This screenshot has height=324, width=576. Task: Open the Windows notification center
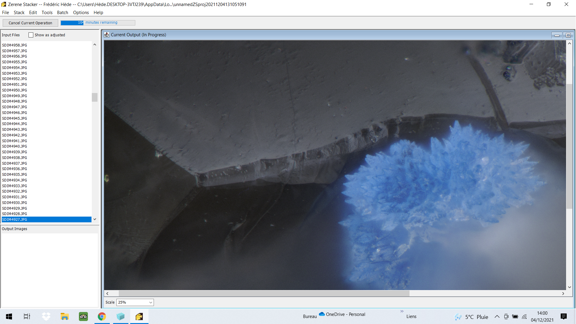pos(563,316)
